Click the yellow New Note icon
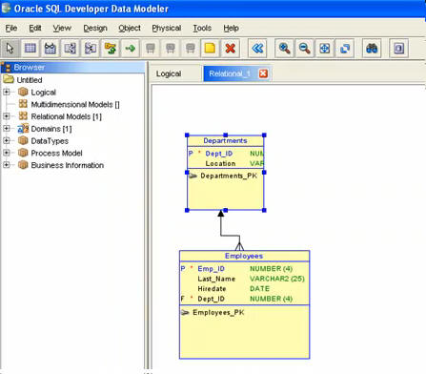The height and width of the screenshot is (374, 426). (x=210, y=49)
